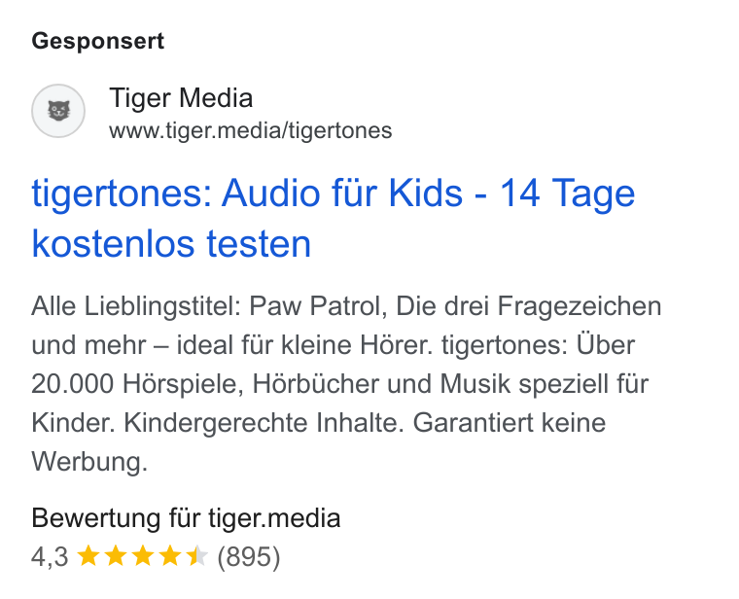
Task: Click the ad description mentioning Paw Patrol
Action: (346, 384)
